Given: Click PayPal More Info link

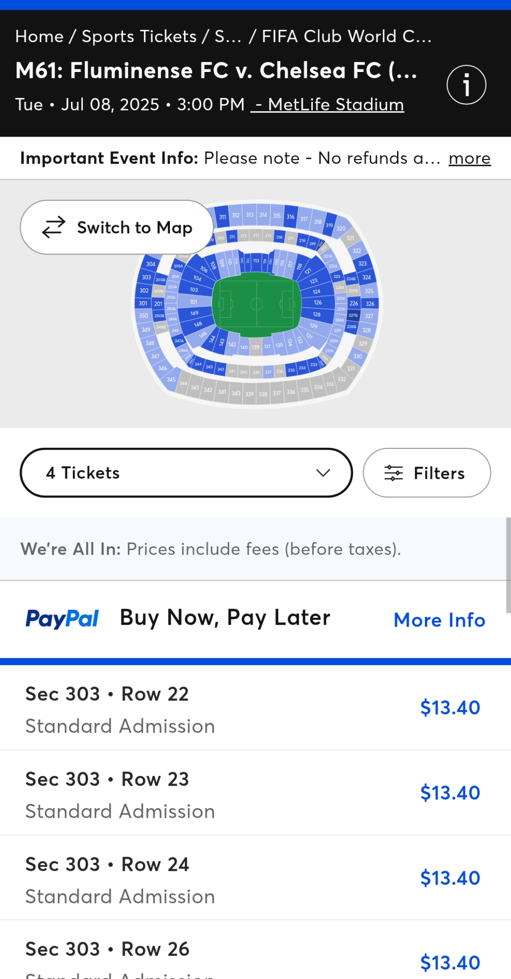Looking at the screenshot, I should click(439, 620).
